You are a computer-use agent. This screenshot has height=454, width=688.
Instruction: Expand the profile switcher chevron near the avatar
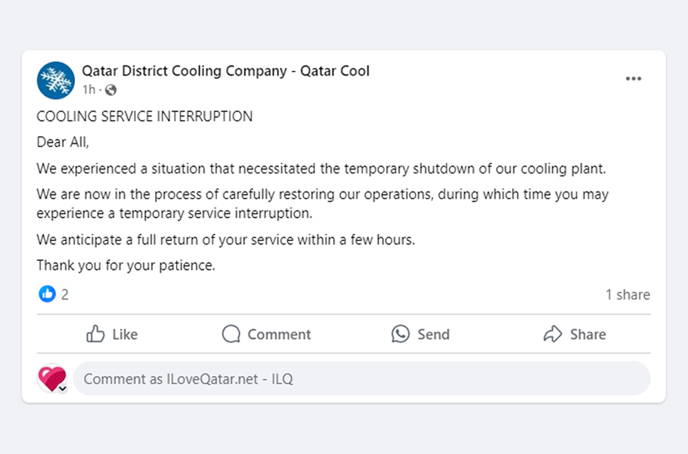[x=64, y=388]
